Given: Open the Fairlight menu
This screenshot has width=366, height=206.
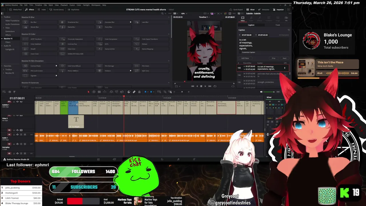Looking at the screenshot, I should pos(86,5).
